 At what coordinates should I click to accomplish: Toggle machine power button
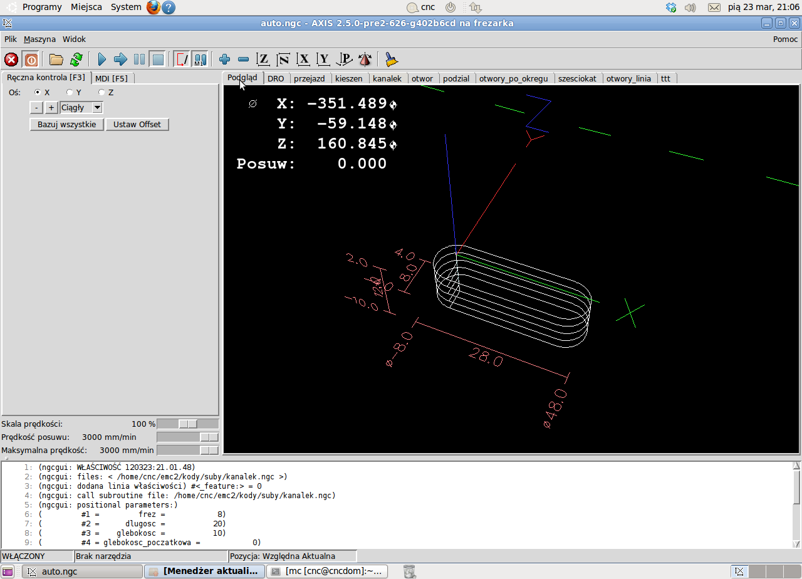tap(31, 60)
